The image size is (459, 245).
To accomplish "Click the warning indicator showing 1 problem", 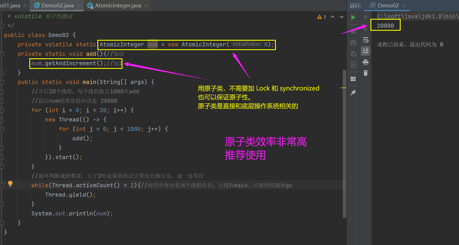I will point(321,17).
